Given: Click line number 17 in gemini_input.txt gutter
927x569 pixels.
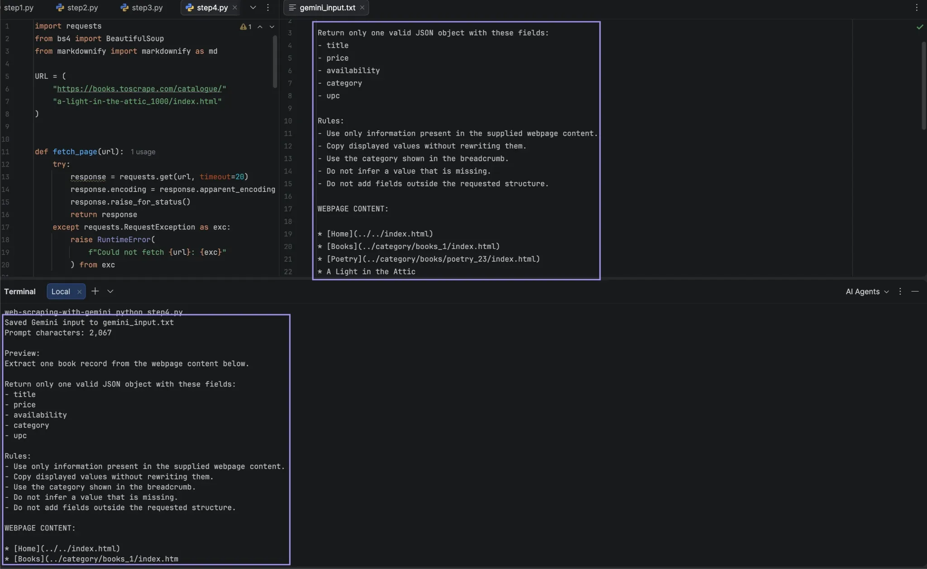Looking at the screenshot, I should [288, 209].
